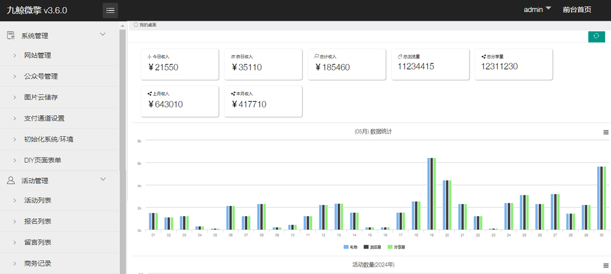Collapse the 活动管理 section chevron
This screenshot has width=611, height=274.
tap(102, 179)
